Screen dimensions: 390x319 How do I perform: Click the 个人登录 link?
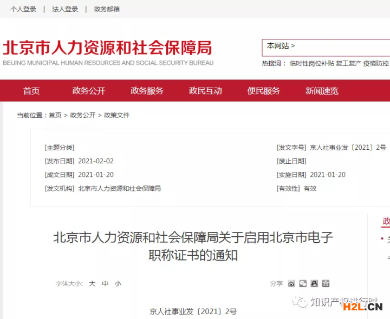pos(23,9)
